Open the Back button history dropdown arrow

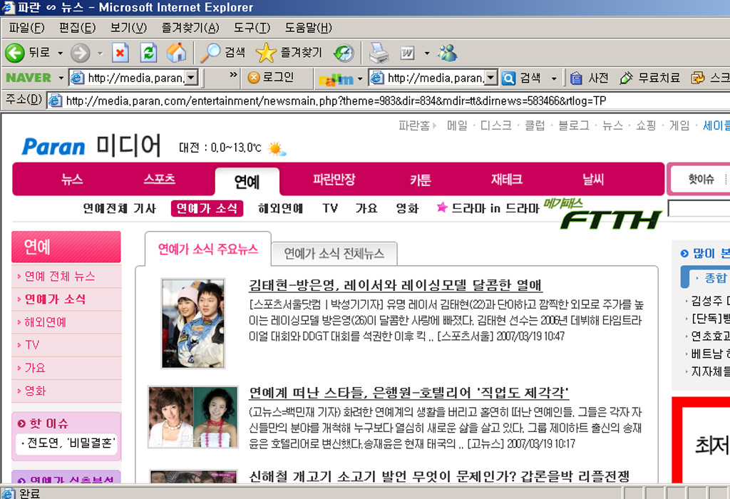[60, 53]
